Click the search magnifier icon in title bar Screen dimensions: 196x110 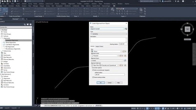160,1
